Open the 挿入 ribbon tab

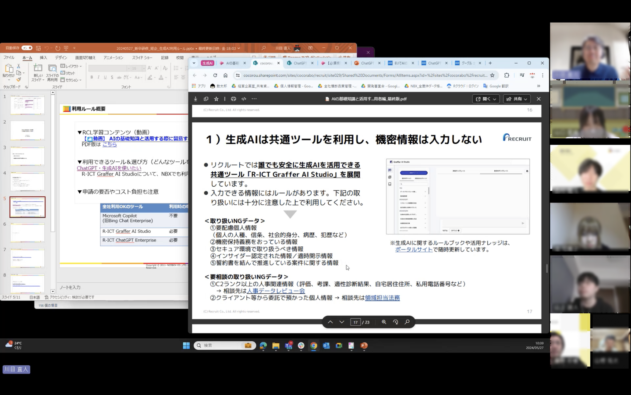click(x=43, y=57)
